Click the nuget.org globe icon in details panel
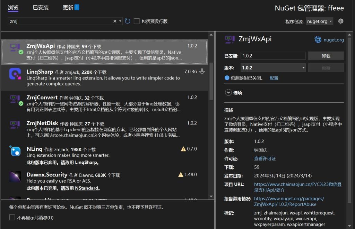355x229 pixels. 319,39
